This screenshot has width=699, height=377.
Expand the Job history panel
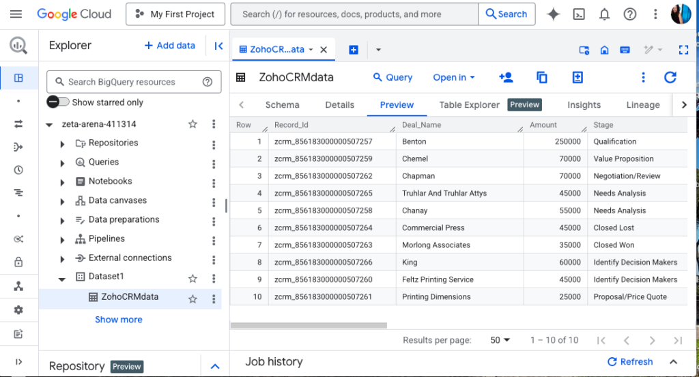pos(673,362)
